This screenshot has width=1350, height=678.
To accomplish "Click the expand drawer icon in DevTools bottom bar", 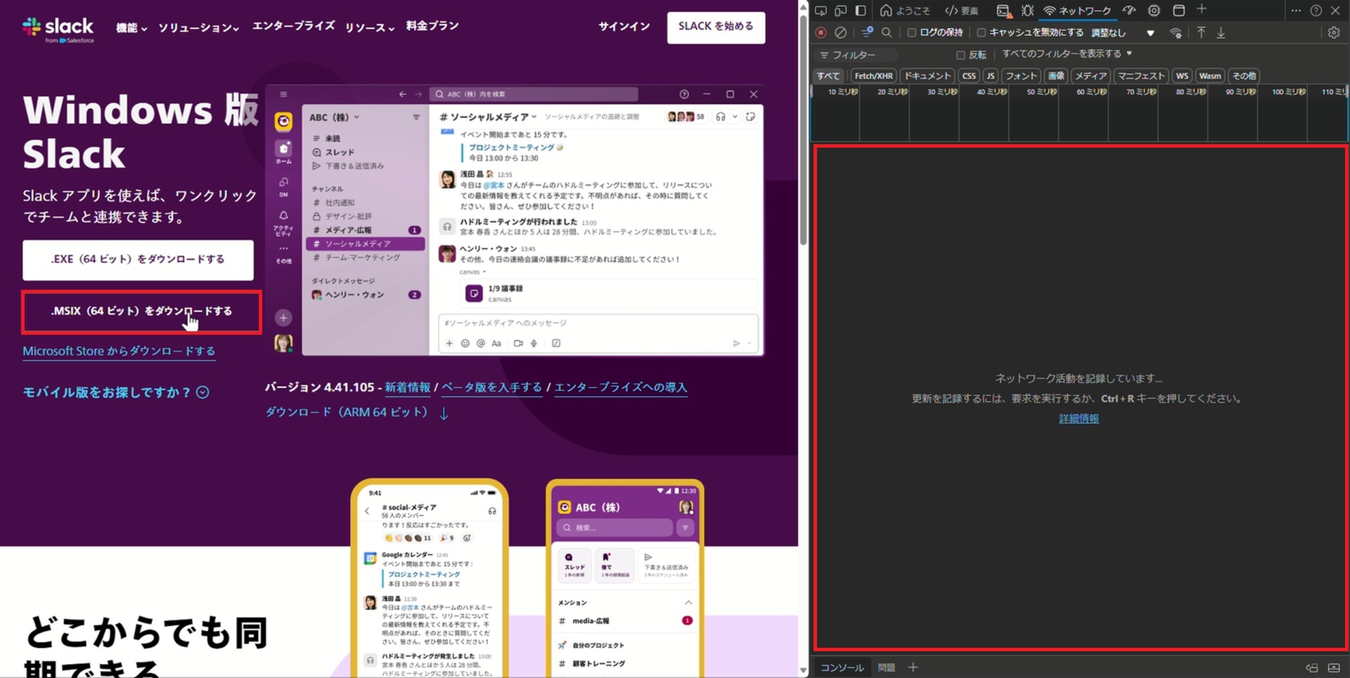I will [1334, 667].
